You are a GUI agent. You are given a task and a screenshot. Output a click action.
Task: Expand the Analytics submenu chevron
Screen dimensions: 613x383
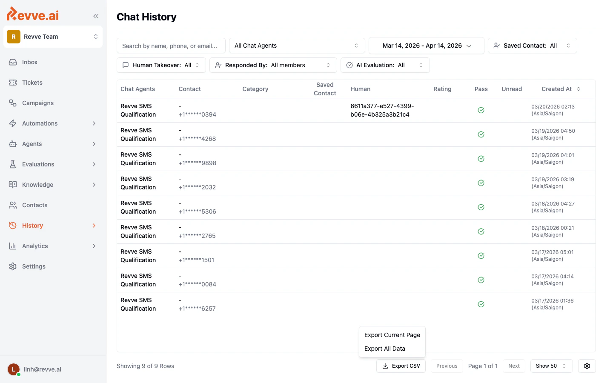pyautogui.click(x=94, y=246)
